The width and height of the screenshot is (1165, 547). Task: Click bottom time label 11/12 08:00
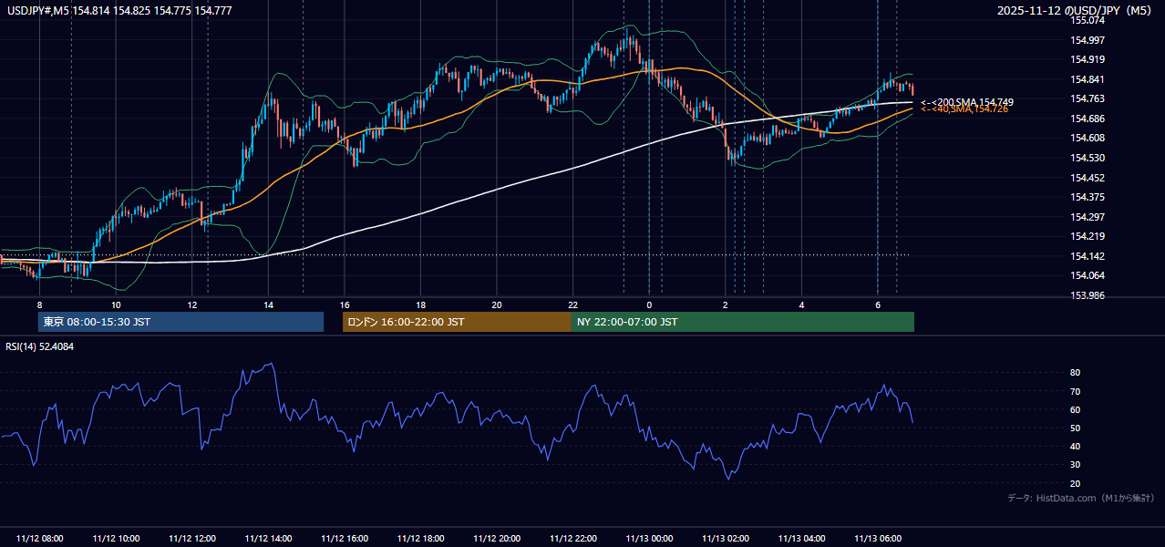(x=40, y=539)
